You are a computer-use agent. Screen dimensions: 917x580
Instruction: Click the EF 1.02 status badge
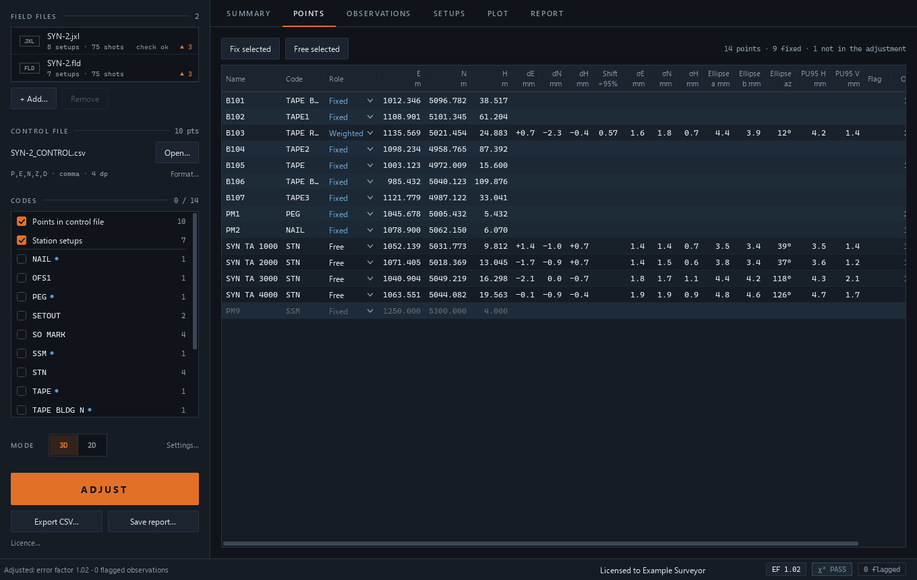coord(786,569)
